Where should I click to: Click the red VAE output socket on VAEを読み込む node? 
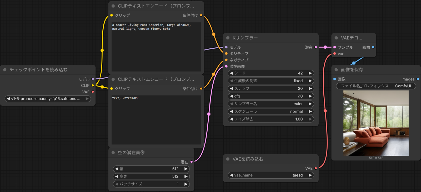(316, 168)
